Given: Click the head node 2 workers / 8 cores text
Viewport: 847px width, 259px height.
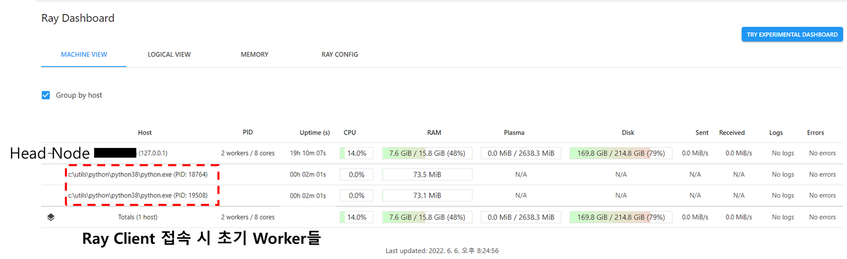Looking at the screenshot, I should (x=248, y=153).
